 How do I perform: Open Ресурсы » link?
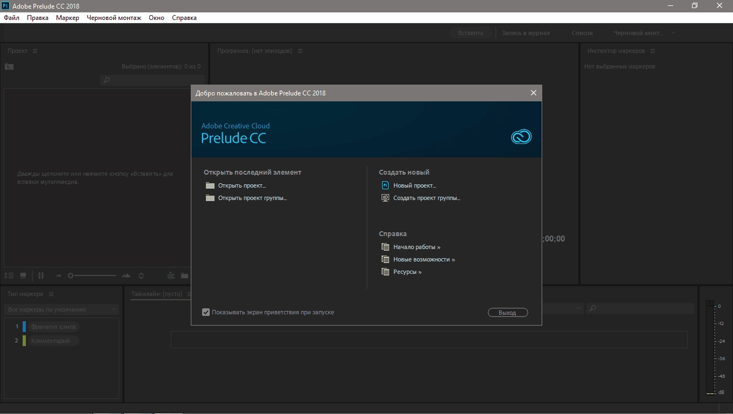tap(407, 272)
